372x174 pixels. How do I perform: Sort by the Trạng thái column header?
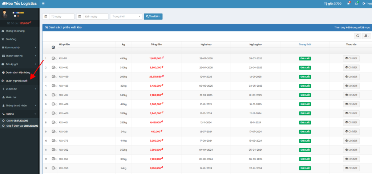[305, 44]
